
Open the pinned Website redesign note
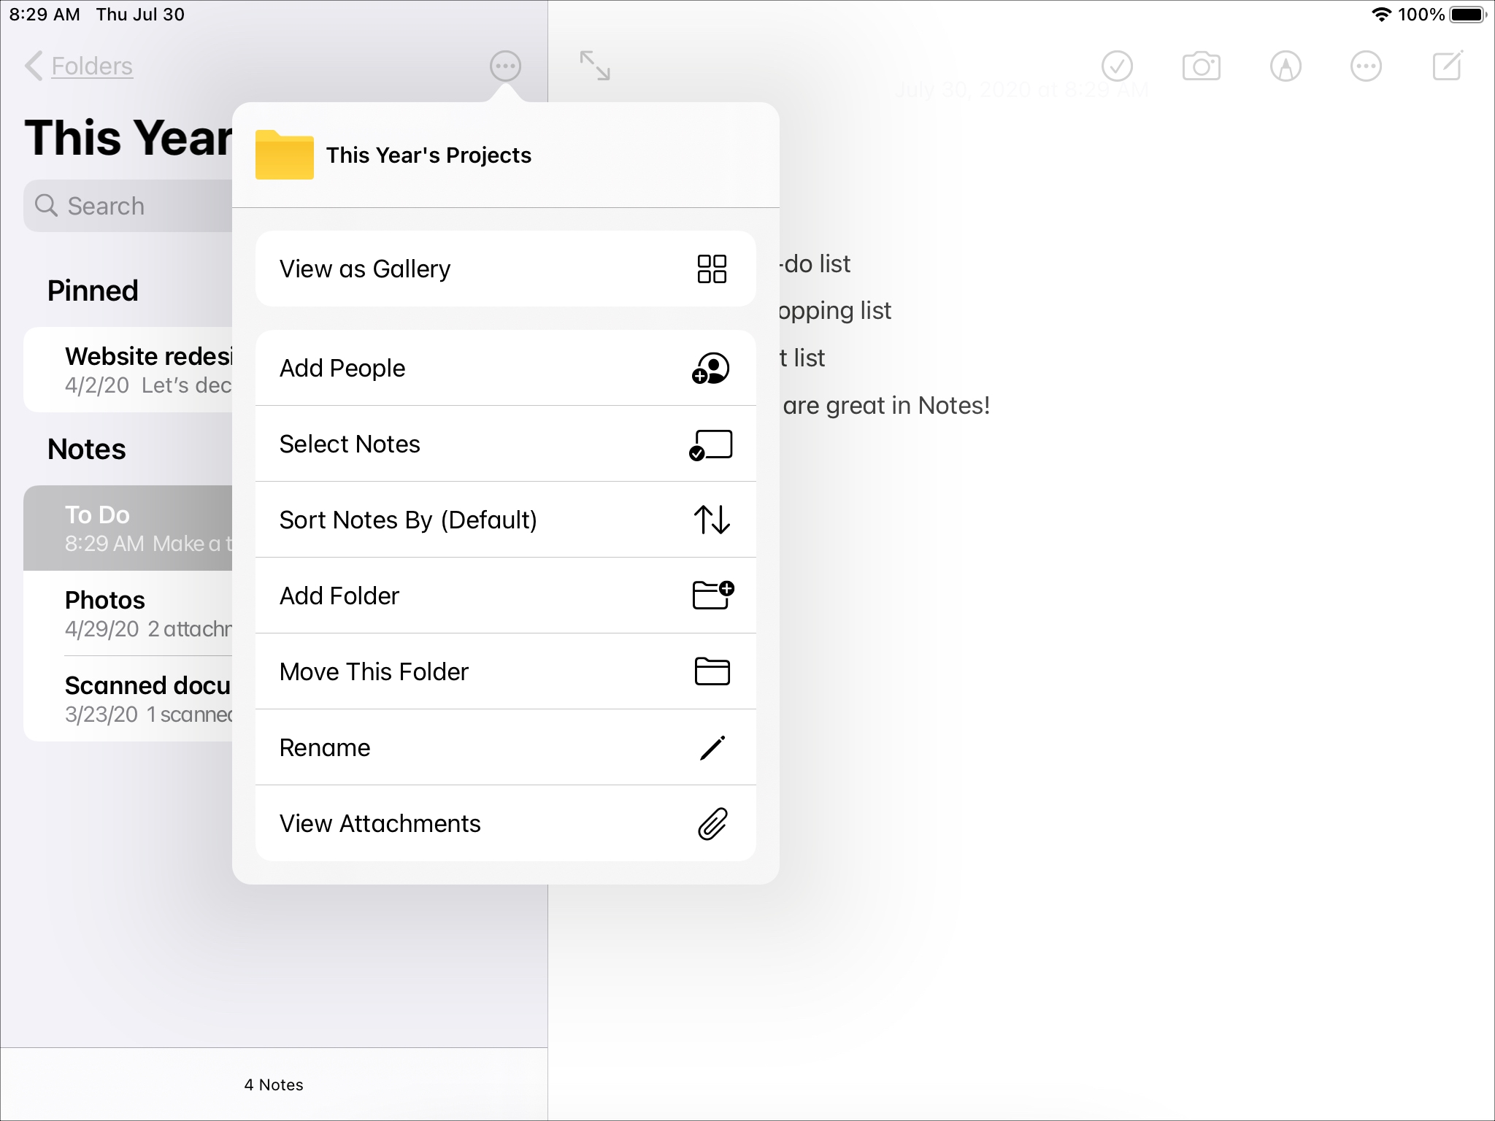click(x=128, y=369)
